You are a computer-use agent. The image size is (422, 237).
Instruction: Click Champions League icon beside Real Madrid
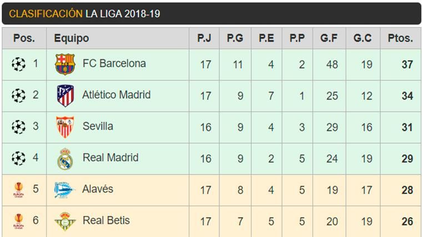pyautogui.click(x=18, y=158)
